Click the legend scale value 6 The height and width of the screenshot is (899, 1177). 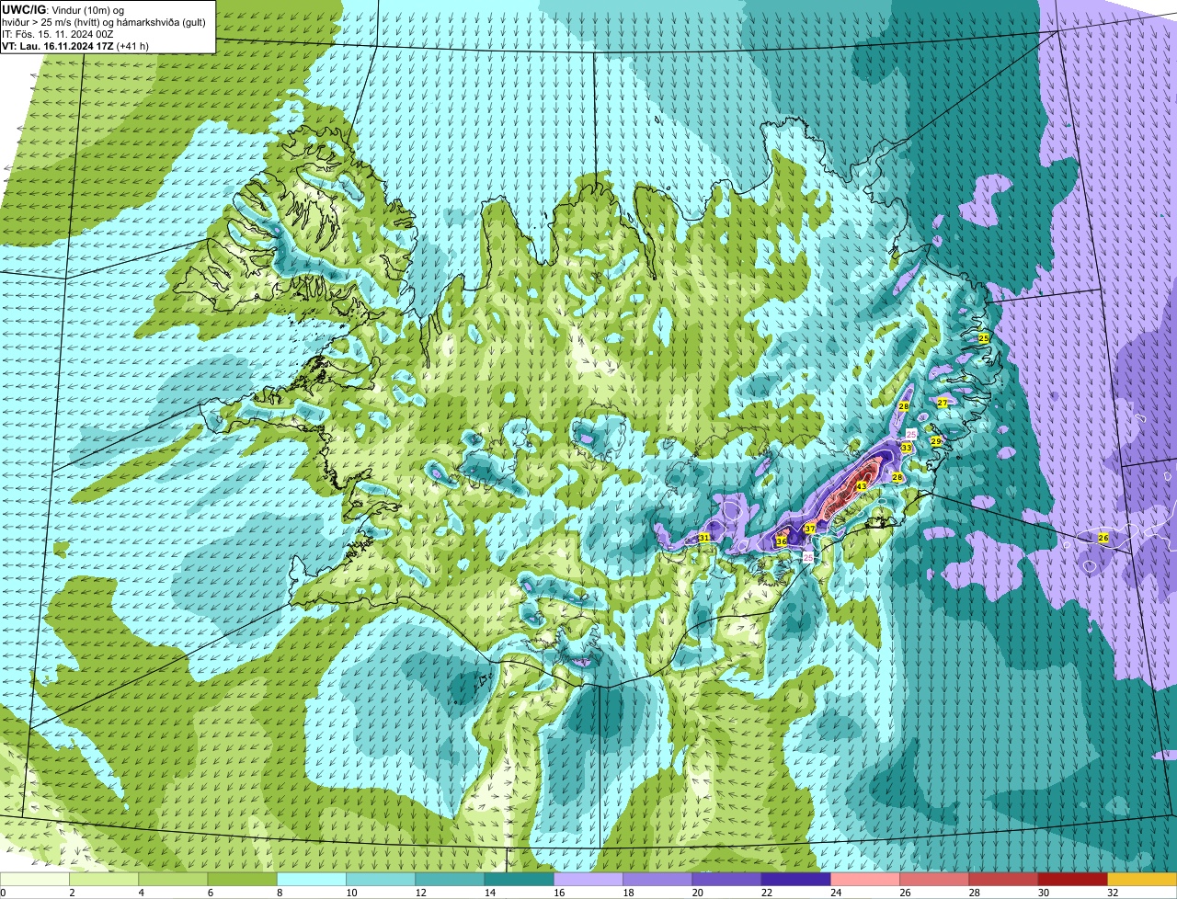[209, 893]
